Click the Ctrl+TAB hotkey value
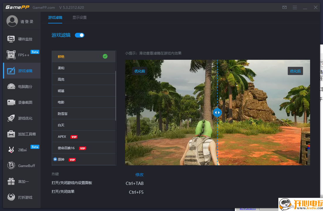Image resolution: width=323 pixels, height=211 pixels. coord(134,183)
